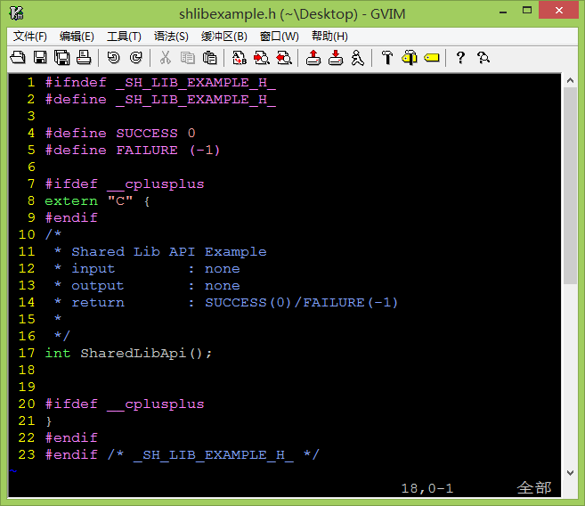Click the Open file toolbar icon
The image size is (585, 506).
(18, 58)
